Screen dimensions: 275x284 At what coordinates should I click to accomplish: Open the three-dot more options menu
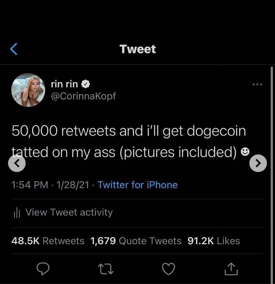(258, 84)
